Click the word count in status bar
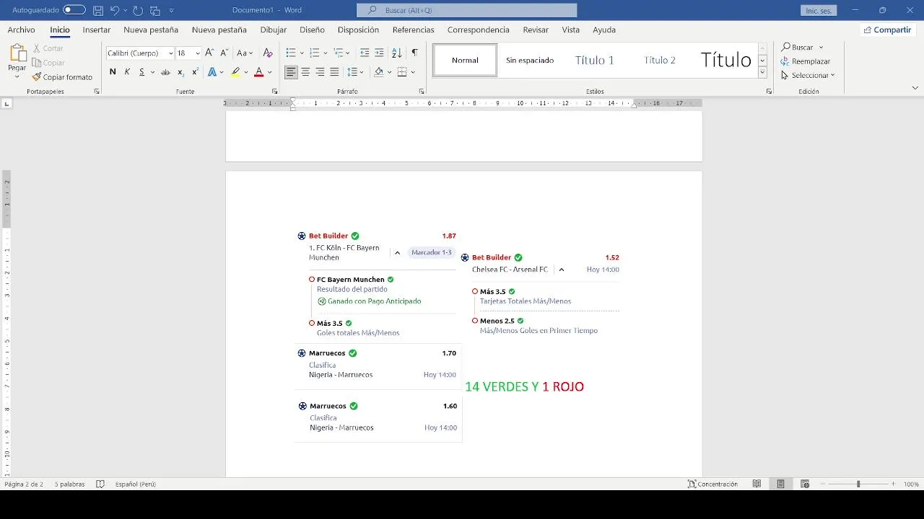 (69, 484)
